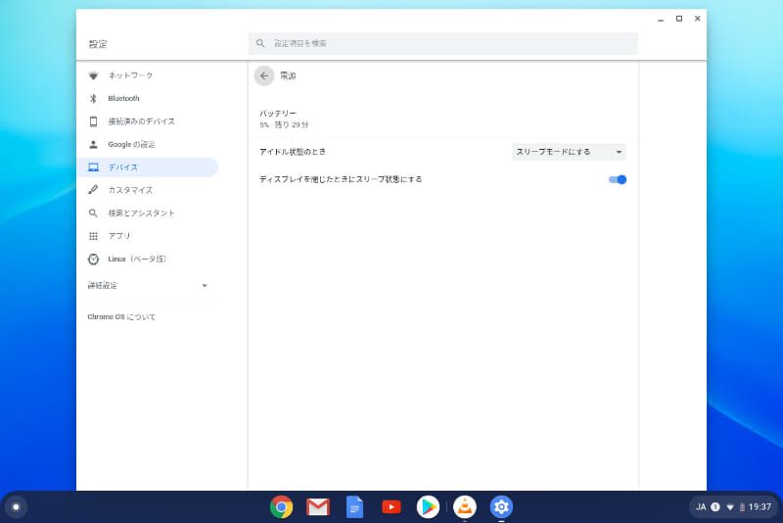This screenshot has height=523, width=783.
Task: Open Chrome OS について link
Action: [x=121, y=316]
